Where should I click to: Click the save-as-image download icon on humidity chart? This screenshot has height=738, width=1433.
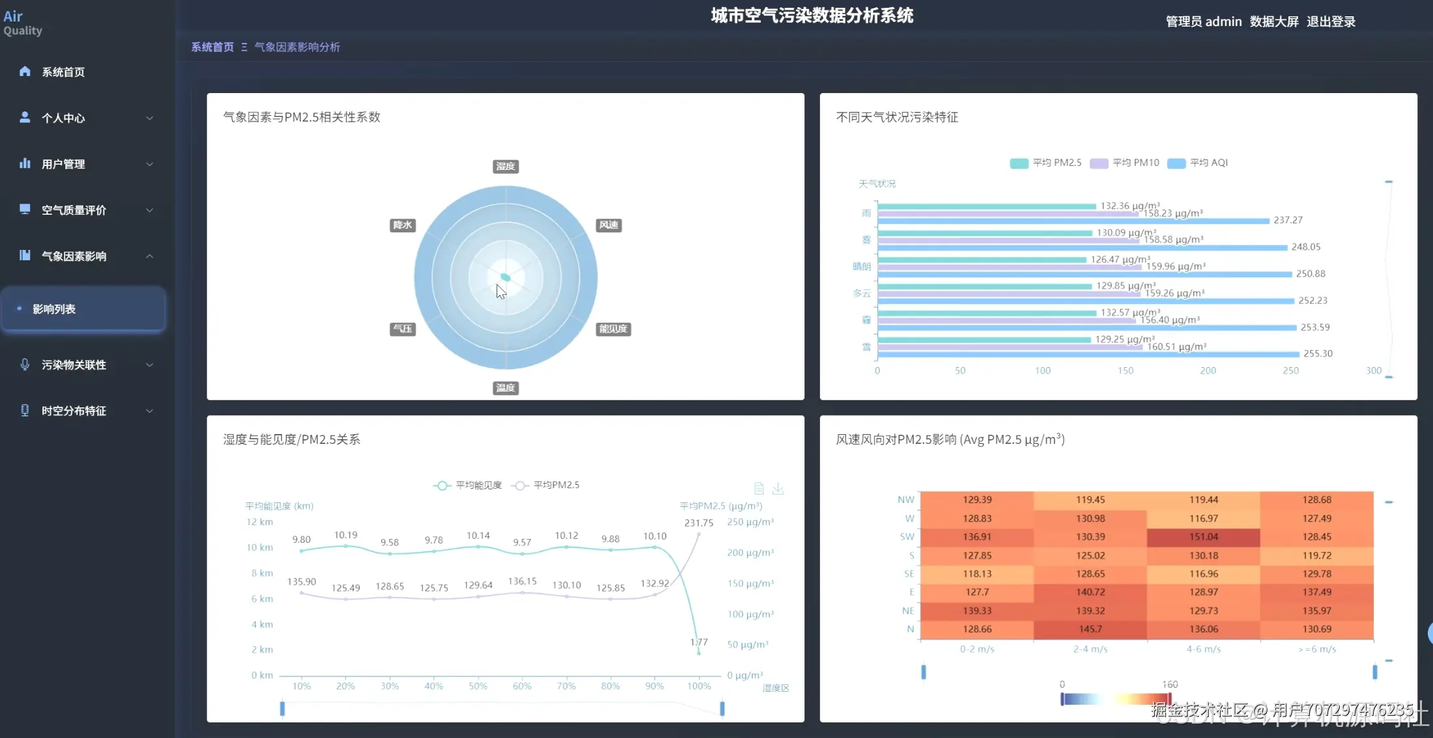click(x=778, y=488)
